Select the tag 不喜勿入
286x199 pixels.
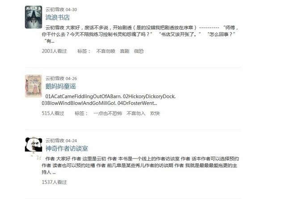(136, 113)
